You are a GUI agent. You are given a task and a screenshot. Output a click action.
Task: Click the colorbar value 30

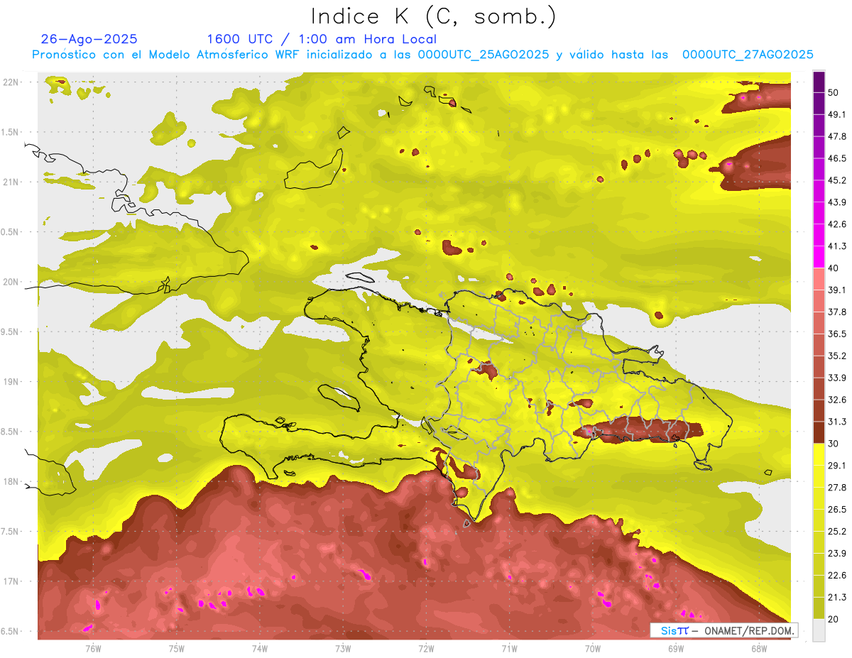coord(834,444)
